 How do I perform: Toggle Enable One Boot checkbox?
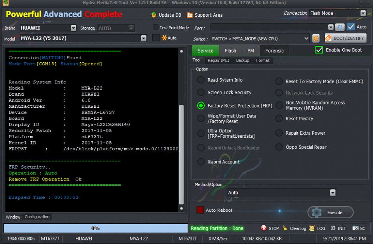pyautogui.click(x=319, y=50)
